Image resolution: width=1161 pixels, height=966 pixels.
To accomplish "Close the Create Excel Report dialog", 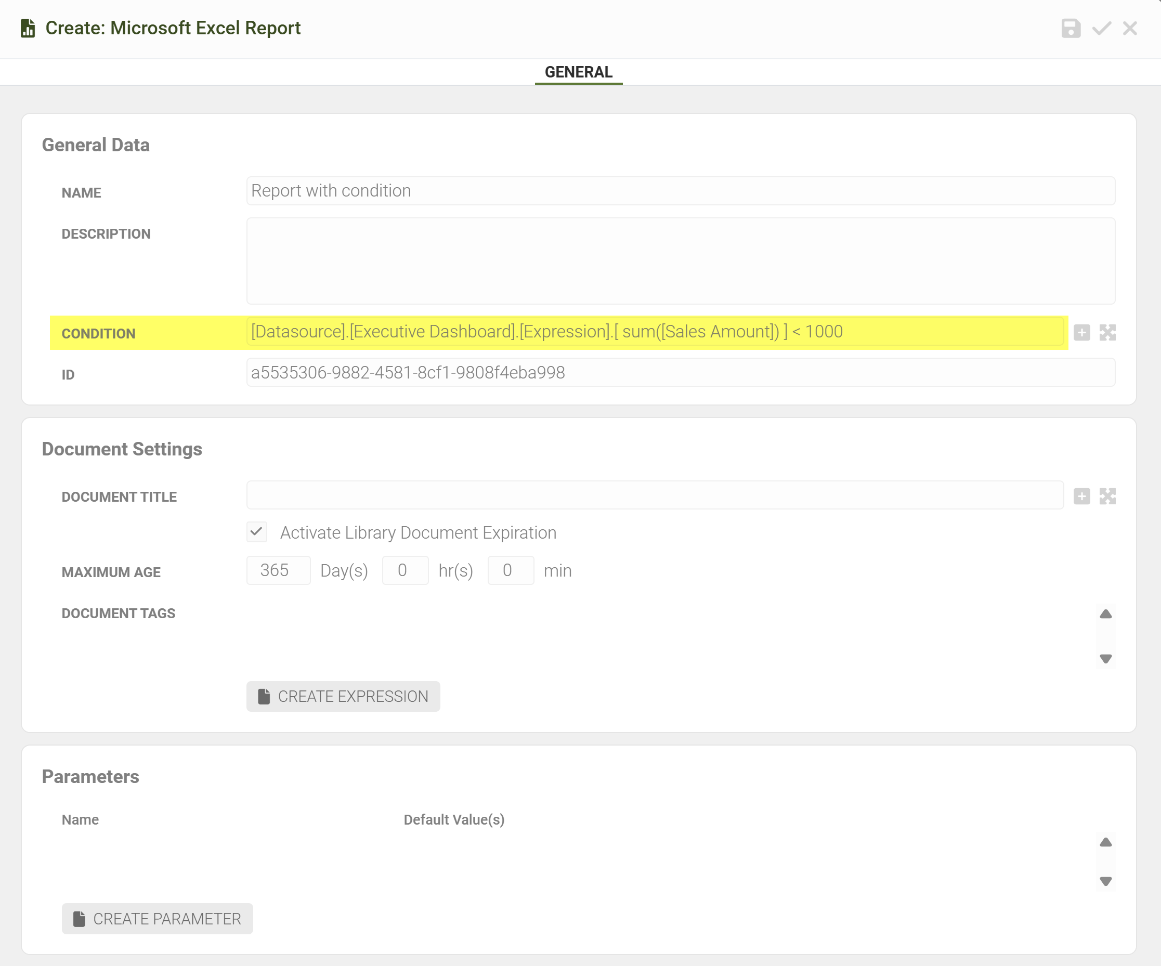I will pos(1129,28).
